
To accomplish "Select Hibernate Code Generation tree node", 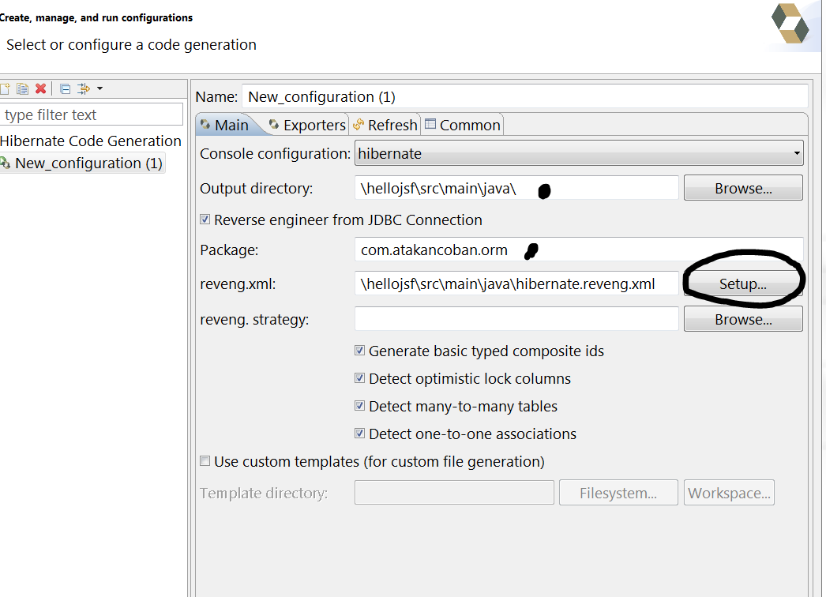I will [x=91, y=141].
